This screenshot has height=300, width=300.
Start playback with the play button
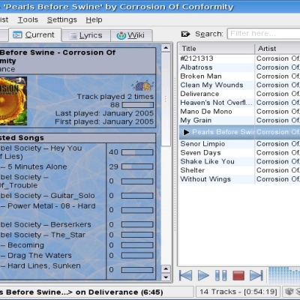click(203, 275)
